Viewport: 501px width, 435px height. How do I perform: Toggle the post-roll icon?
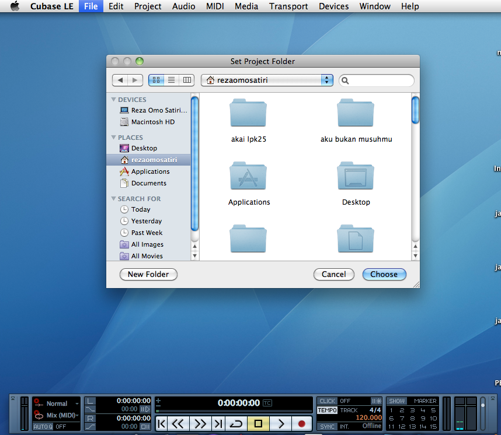point(145,426)
